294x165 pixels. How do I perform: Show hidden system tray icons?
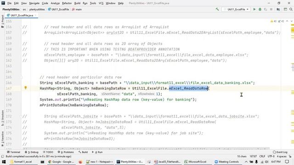pyautogui.click(x=246, y=162)
